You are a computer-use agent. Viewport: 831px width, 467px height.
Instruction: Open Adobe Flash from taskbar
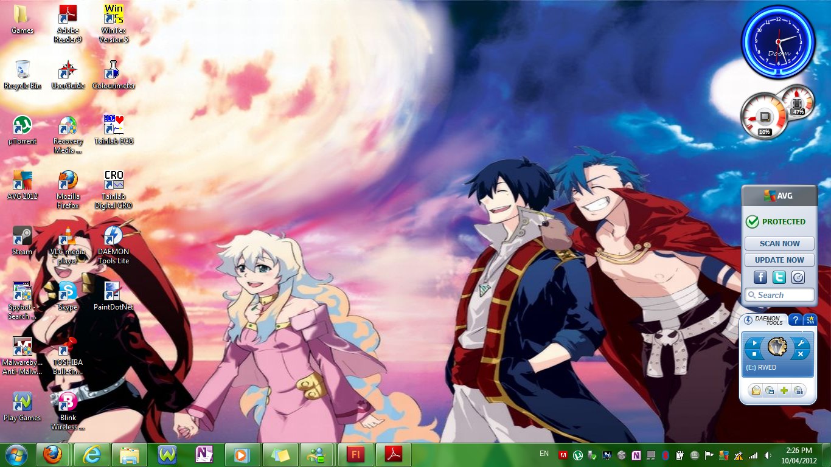point(355,455)
